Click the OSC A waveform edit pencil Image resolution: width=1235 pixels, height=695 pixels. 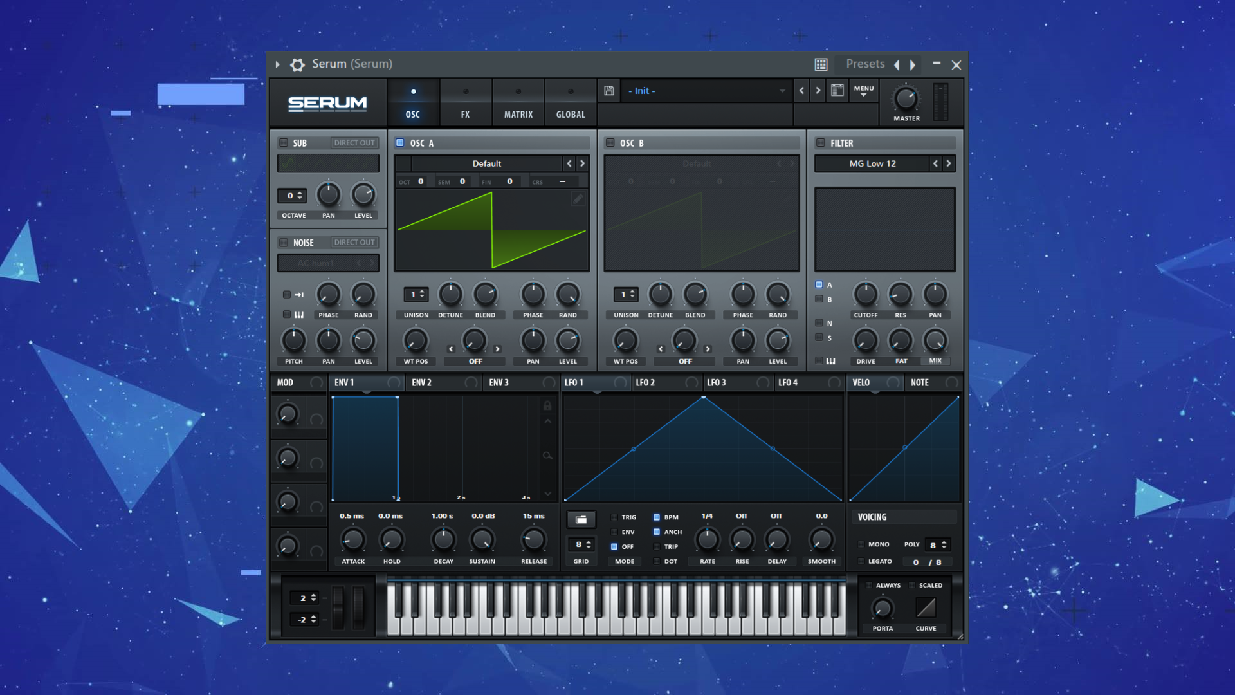[x=578, y=199]
